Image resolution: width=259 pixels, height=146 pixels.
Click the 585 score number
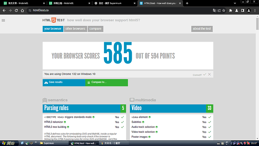pyautogui.click(x=118, y=53)
